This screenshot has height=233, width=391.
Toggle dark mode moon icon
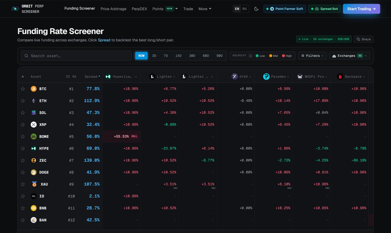pyautogui.click(x=256, y=9)
